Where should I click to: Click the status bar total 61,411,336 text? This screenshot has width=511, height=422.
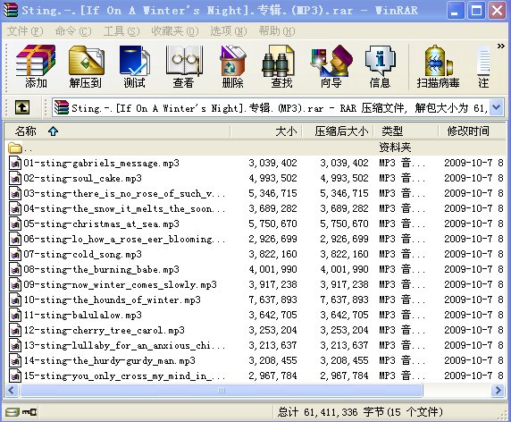pyautogui.click(x=360, y=412)
